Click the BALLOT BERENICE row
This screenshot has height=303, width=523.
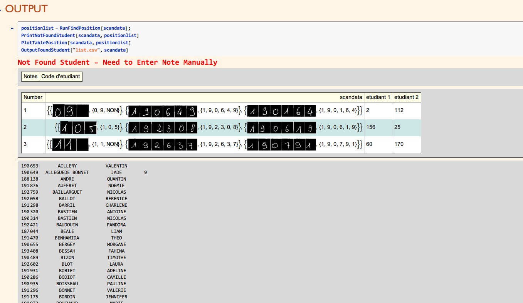74,199
